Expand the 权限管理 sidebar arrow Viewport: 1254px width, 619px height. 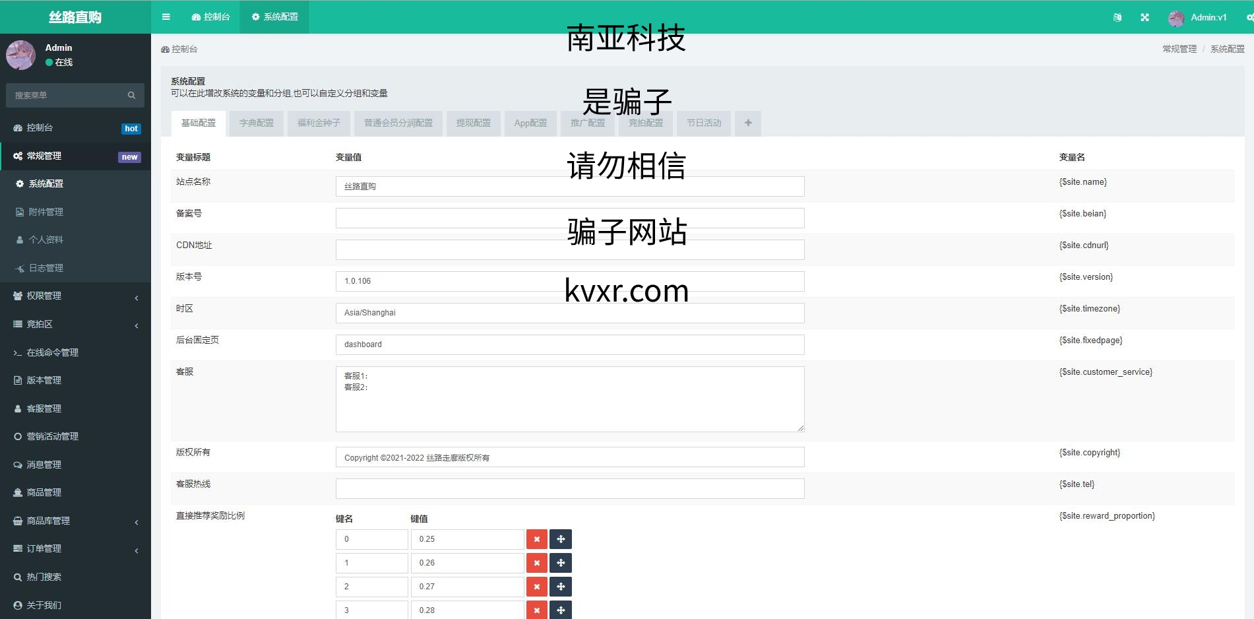[137, 297]
